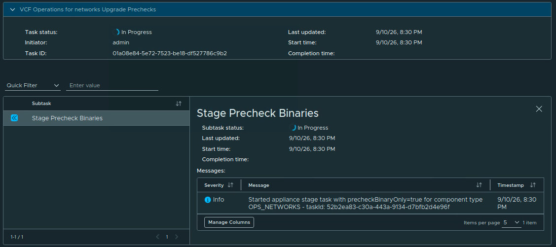Go to next subtask page
Screen dimensions: 556x247
[176, 237]
